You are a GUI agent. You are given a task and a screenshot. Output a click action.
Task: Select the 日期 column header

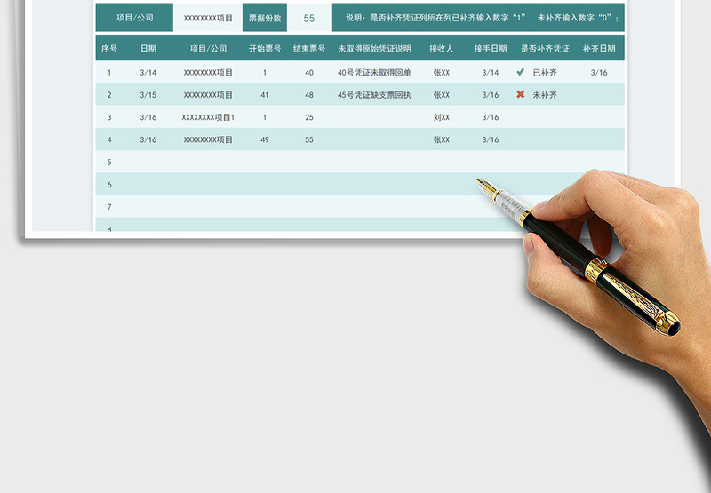148,49
